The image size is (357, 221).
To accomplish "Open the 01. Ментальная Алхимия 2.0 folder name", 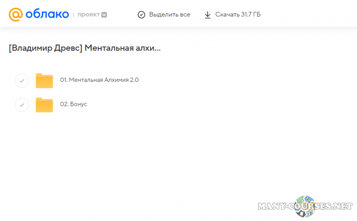I will tap(100, 80).
